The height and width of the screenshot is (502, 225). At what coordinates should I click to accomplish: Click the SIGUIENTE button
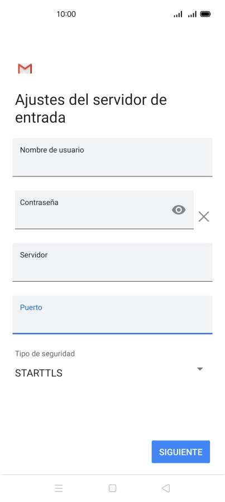click(181, 452)
